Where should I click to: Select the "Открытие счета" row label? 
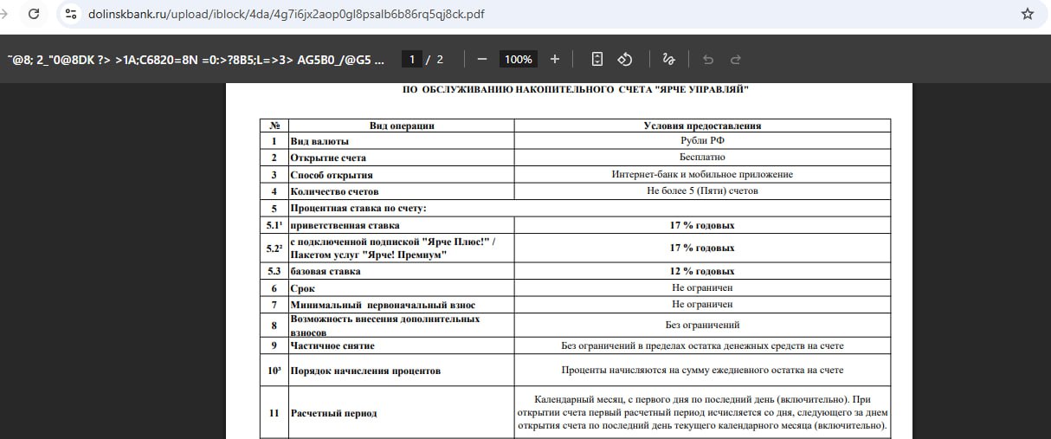[328, 158]
